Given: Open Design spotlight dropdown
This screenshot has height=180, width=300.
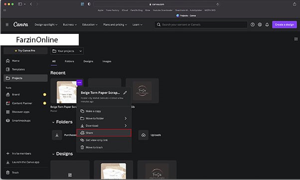Looking at the screenshot, I should [x=46, y=24].
